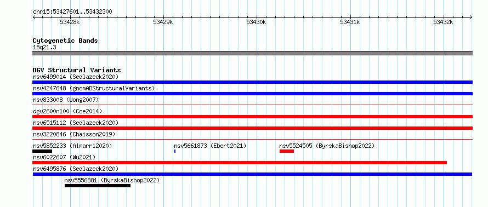Open variant label nsv5524505 (ByrskaBishop2022)
Image resolution: width=488 pixels, height=207 pixels.
pyautogui.click(x=327, y=146)
